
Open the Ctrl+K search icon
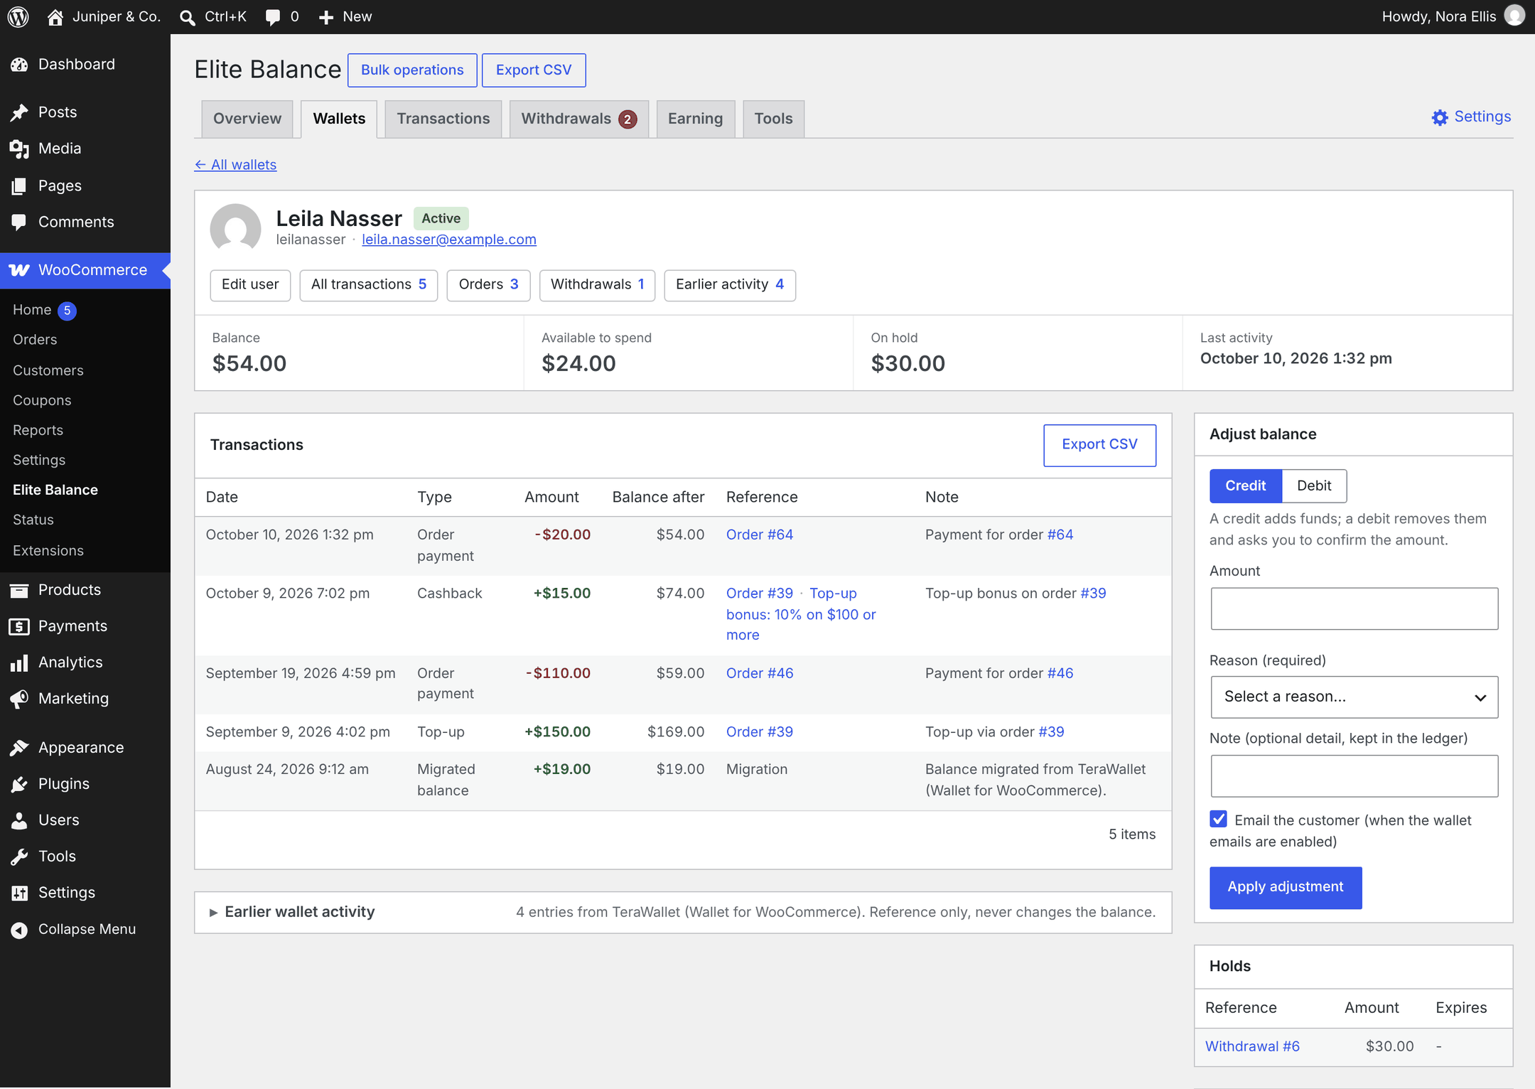188,17
